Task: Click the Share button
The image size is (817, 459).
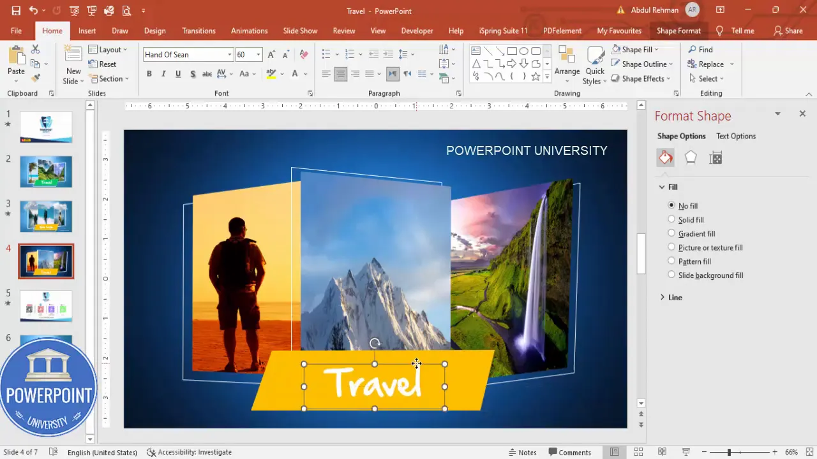Action: [x=788, y=31]
